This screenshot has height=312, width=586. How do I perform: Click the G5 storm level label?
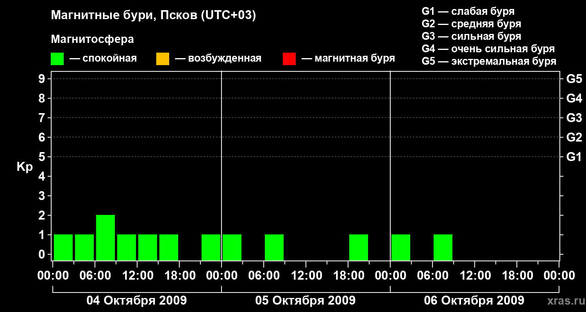[574, 79]
